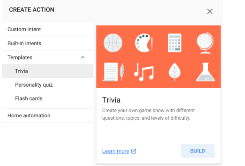Click the Templates category label
245x166 pixels.
(x=20, y=57)
